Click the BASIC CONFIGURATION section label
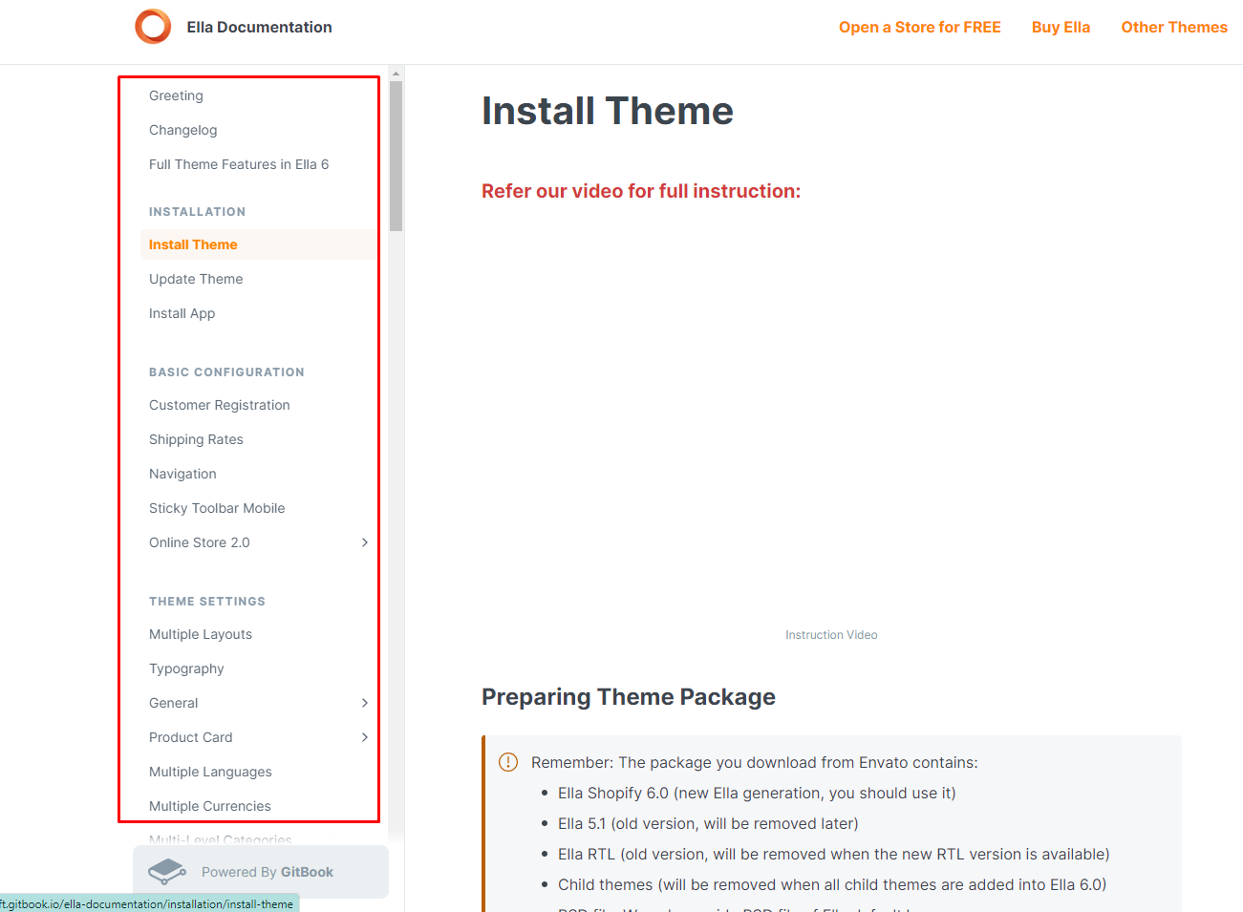This screenshot has width=1243, height=912. [x=226, y=372]
